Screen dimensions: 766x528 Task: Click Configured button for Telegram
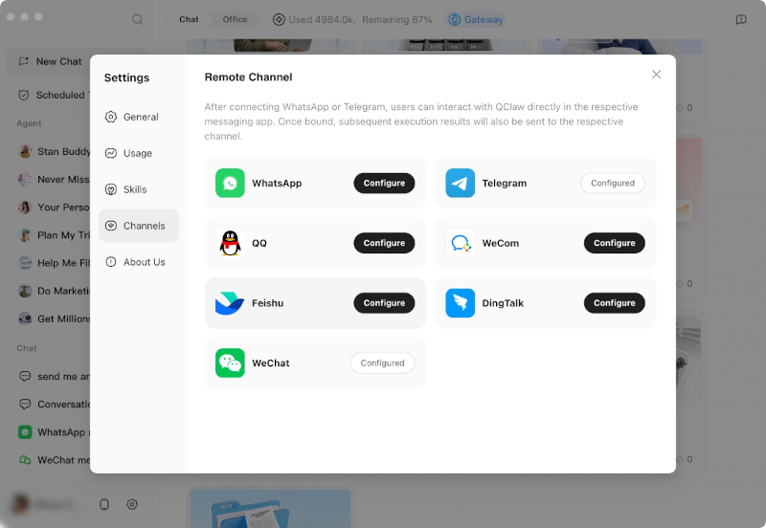pyautogui.click(x=613, y=184)
